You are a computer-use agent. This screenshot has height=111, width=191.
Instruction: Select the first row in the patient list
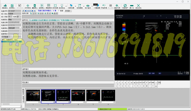[x=11, y=42]
